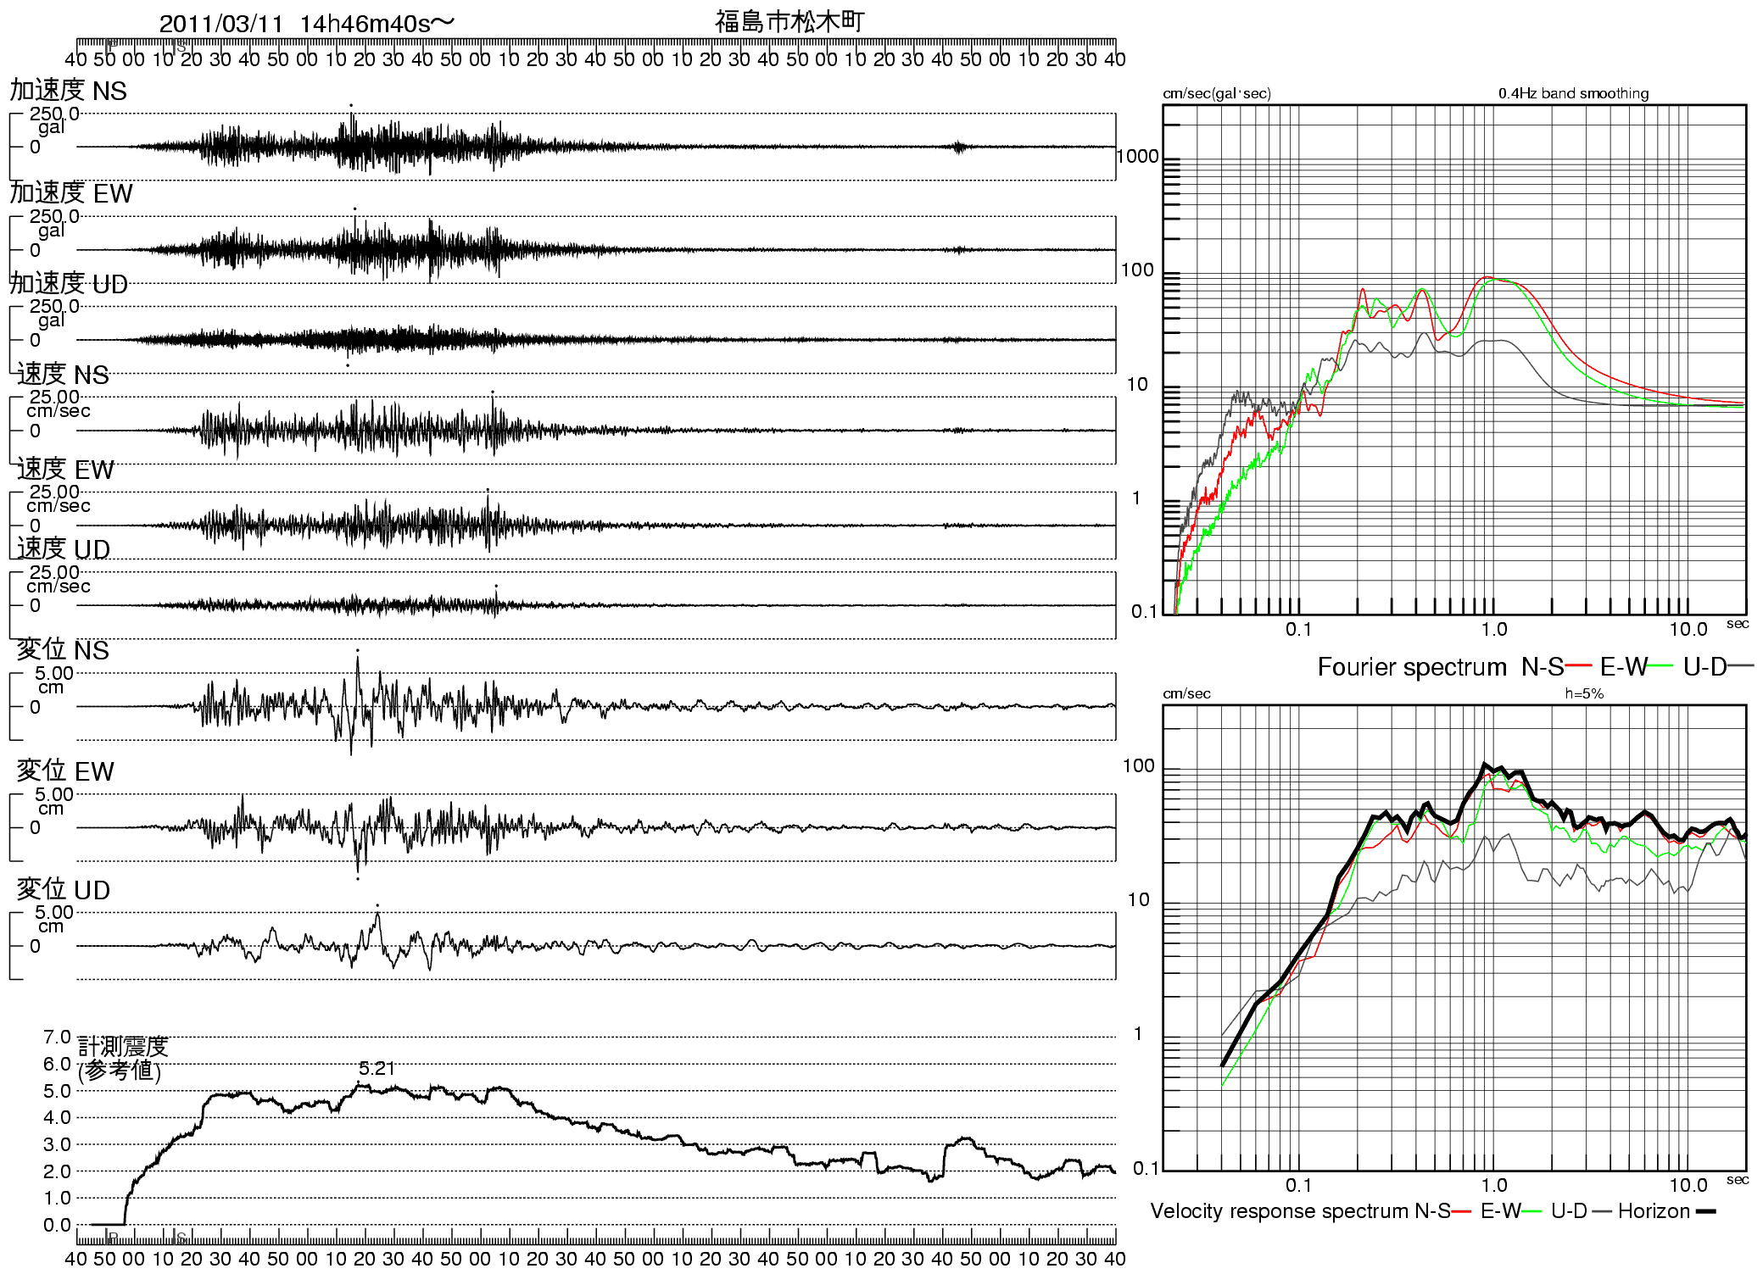Click the '0.4Hz band smoothing' note
Viewport: 1763px width, 1274px height.
coord(1573,93)
